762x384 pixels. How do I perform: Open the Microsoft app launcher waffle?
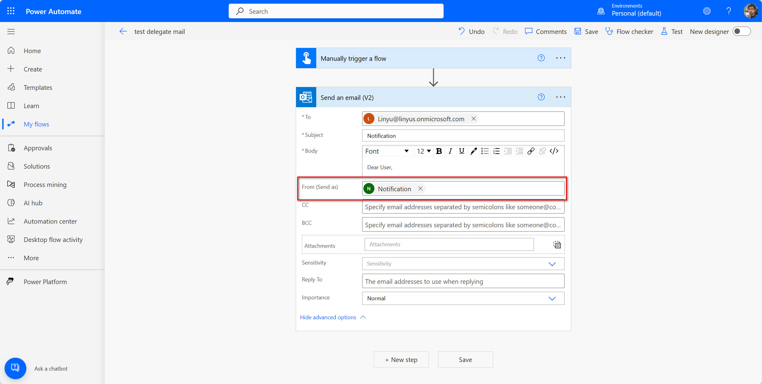pyautogui.click(x=11, y=11)
